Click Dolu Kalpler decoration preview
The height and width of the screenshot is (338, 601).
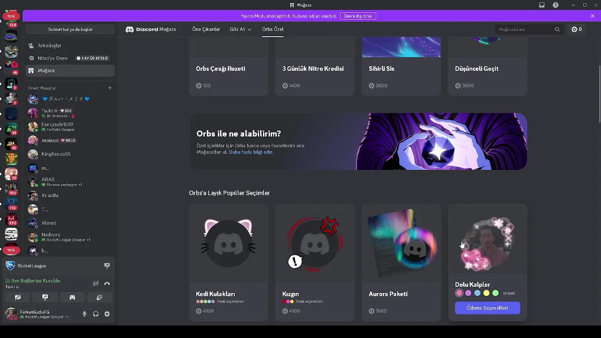click(487, 244)
